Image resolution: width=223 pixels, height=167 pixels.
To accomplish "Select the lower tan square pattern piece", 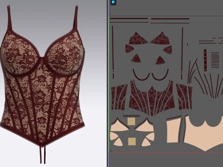I will [132, 141].
